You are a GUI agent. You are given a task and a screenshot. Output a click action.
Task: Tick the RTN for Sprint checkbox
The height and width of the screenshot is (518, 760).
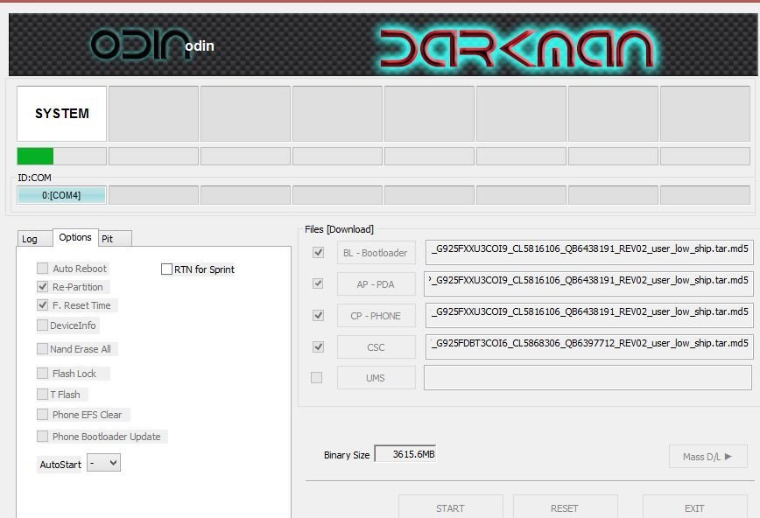point(166,269)
